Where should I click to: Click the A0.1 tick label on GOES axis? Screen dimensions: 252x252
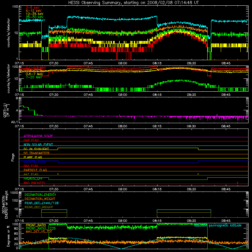(x=14, y=122)
